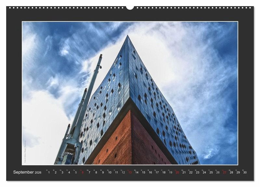
Task: Click the September month label
Action: click(23, 172)
